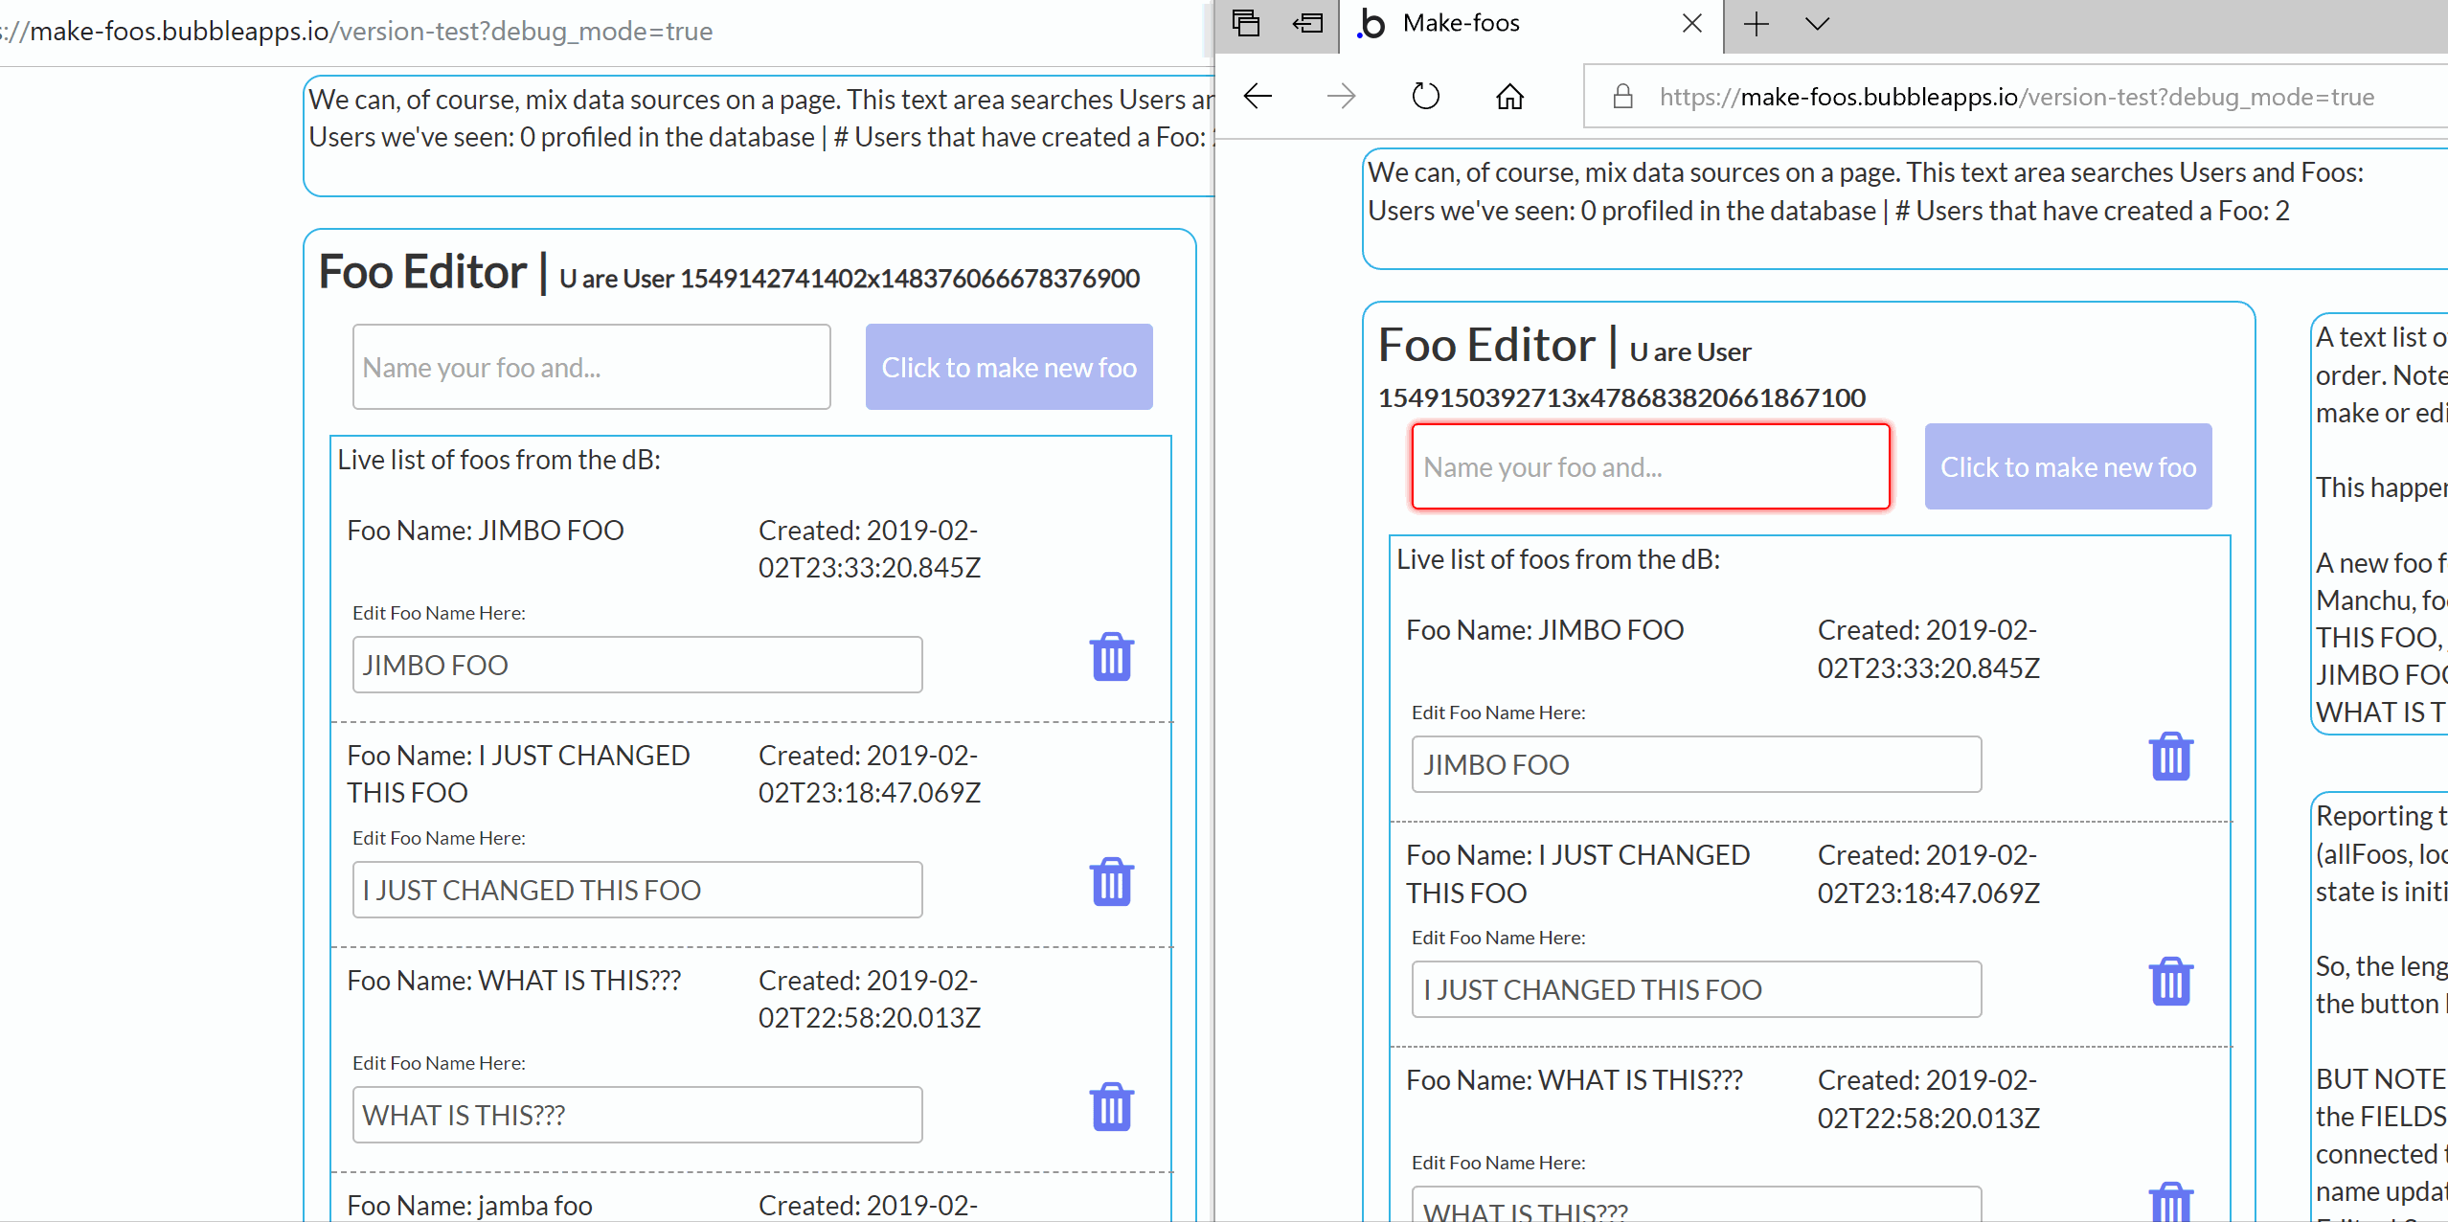Focus red-outlined Name your foo input
The width and height of the screenshot is (2448, 1222).
1650,466
